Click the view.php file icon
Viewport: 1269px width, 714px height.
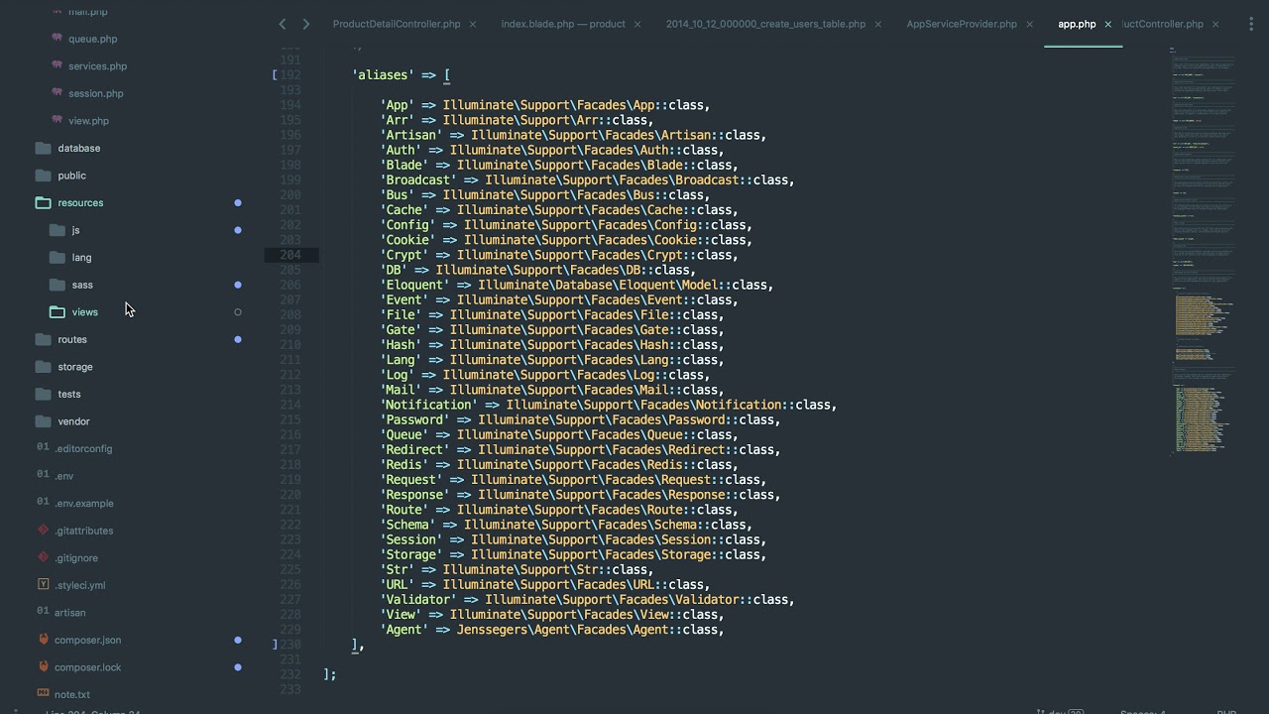click(x=58, y=120)
